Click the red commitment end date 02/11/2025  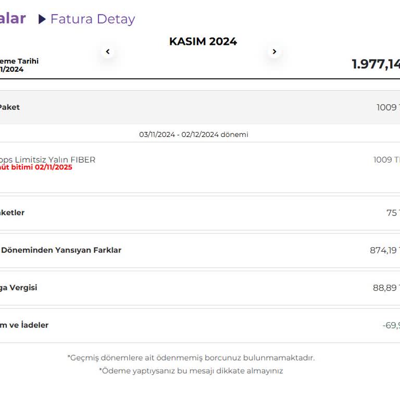pos(36,167)
